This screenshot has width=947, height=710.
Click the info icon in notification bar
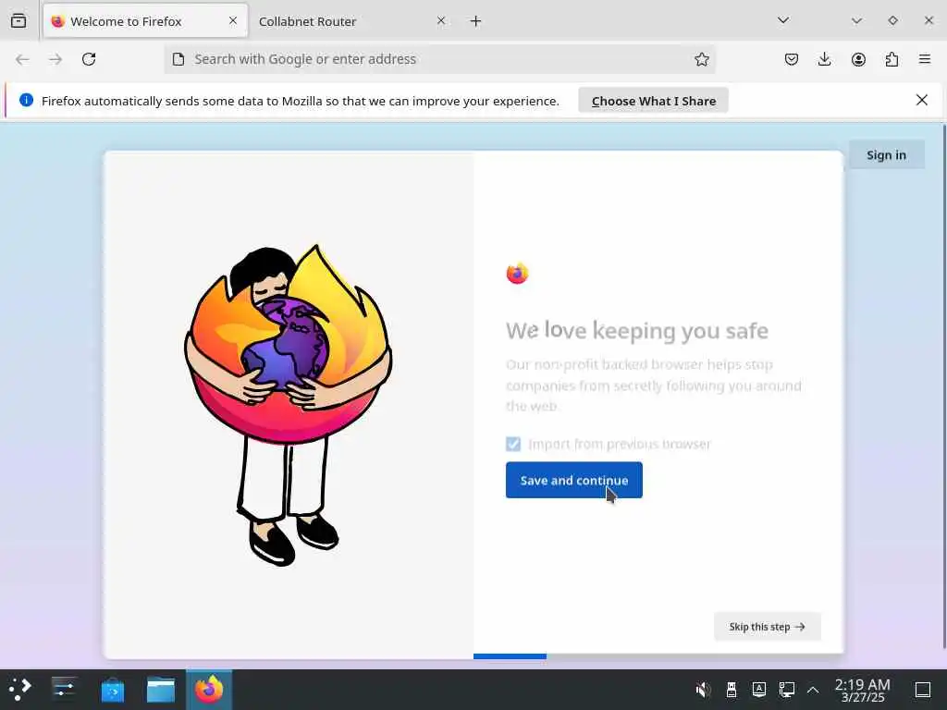(26, 100)
